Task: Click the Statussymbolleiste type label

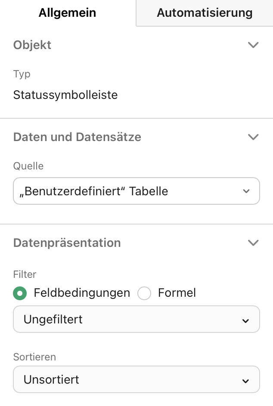Action: (x=65, y=95)
